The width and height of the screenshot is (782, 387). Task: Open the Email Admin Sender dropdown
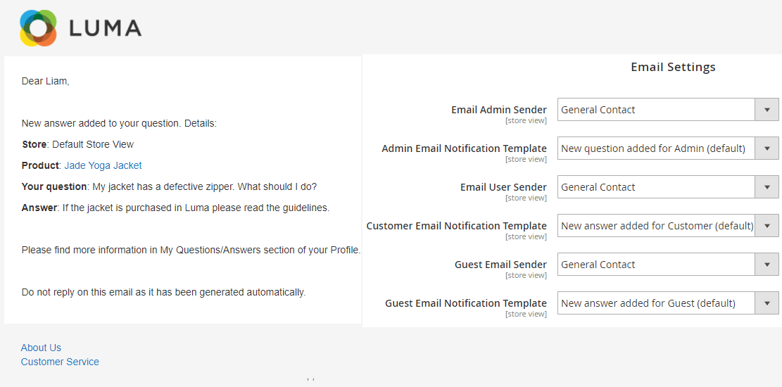tap(668, 110)
